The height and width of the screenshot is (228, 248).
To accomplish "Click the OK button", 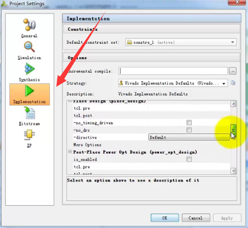I will pos(165,218).
